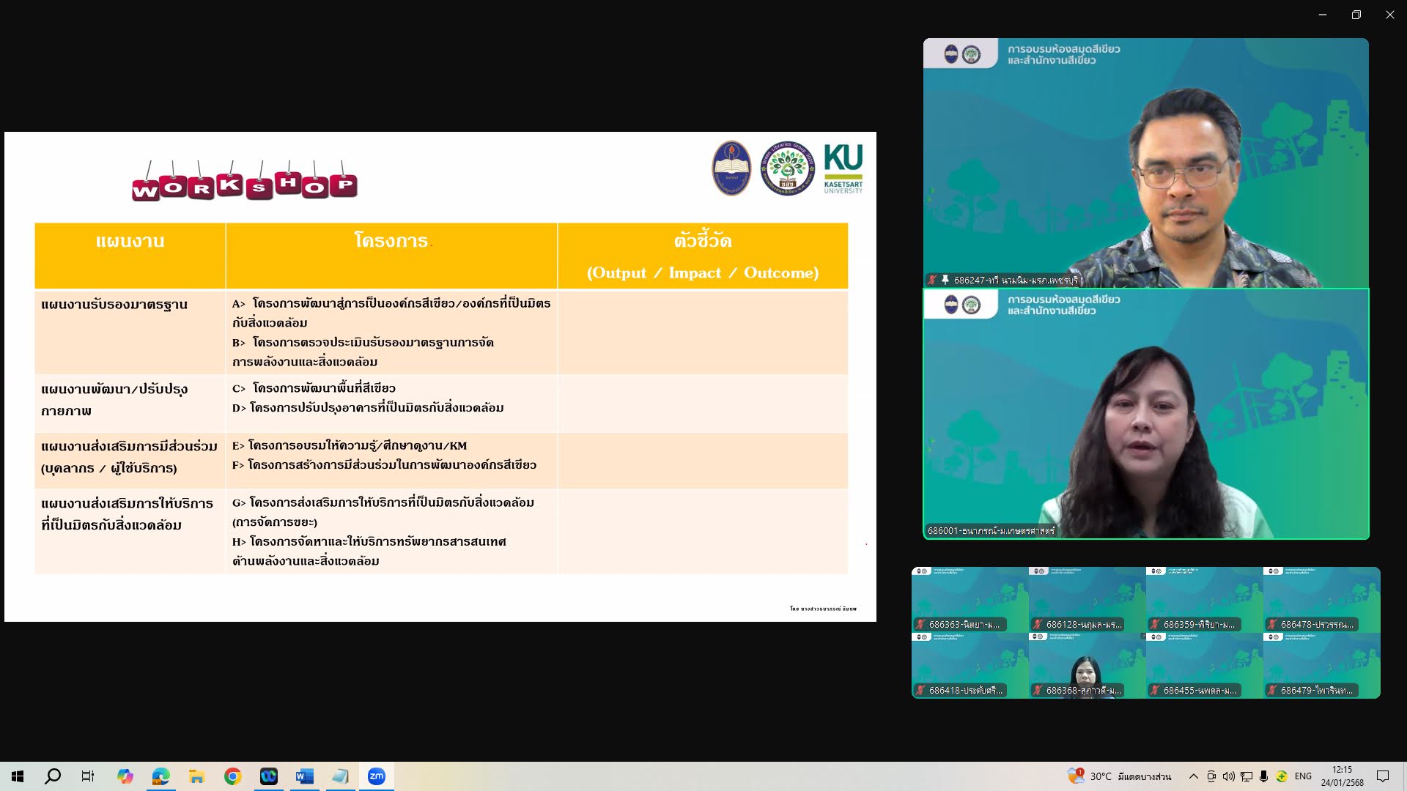Click the pin icon on speaker 686247's video

pyautogui.click(x=945, y=280)
